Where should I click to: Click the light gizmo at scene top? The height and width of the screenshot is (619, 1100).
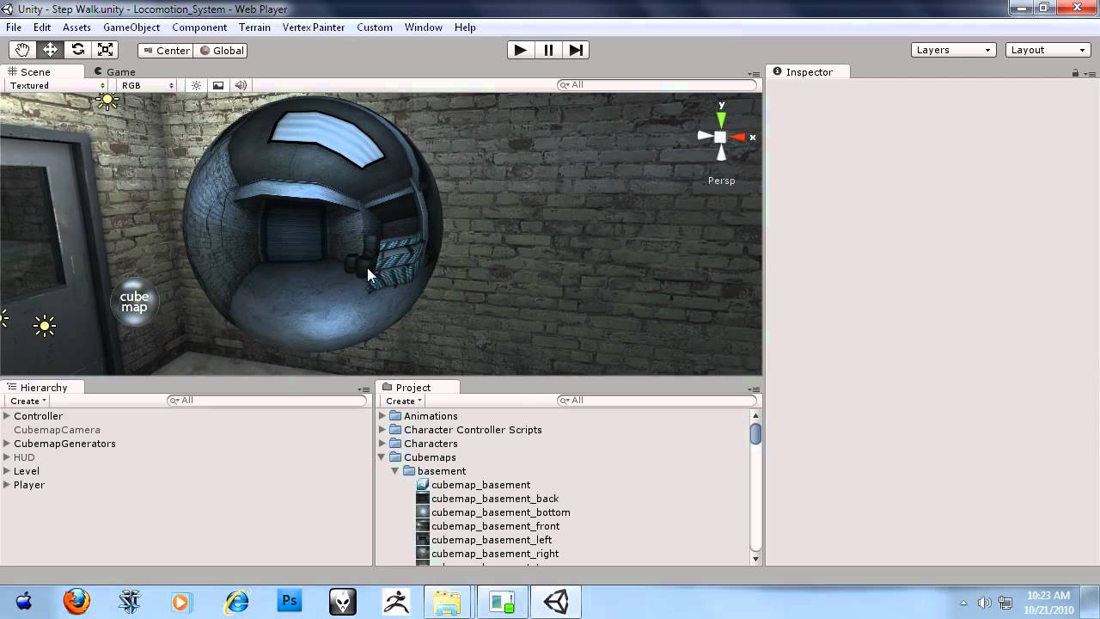(107, 101)
